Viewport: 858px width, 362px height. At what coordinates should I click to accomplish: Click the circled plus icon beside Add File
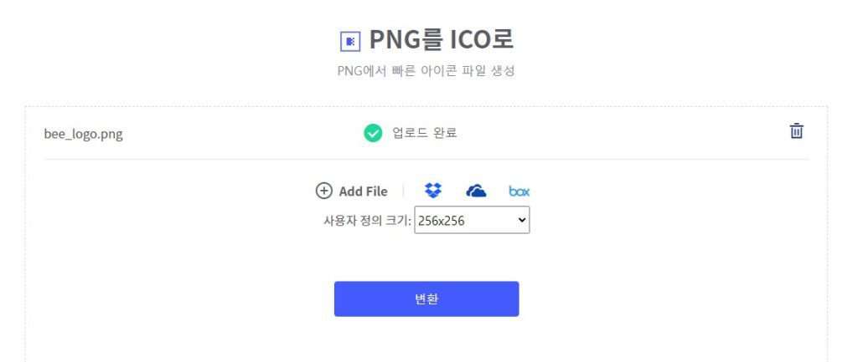pyautogui.click(x=324, y=191)
